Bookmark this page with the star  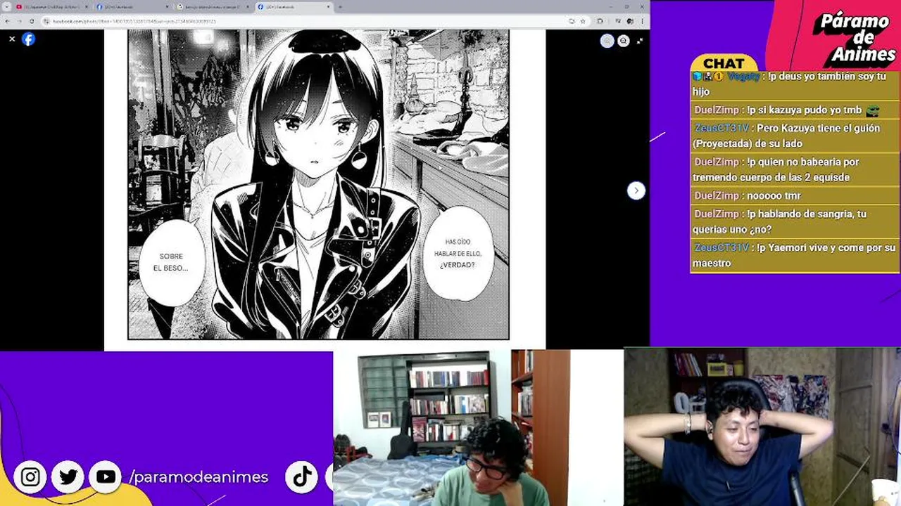click(x=582, y=21)
